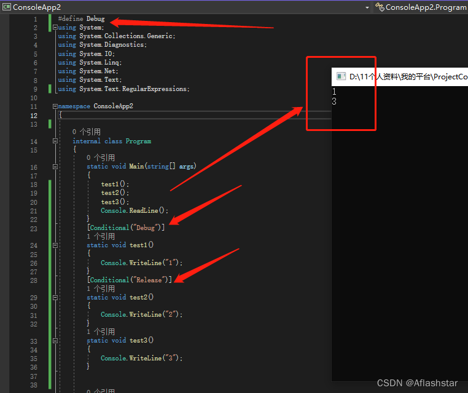
Task: Open '1 个引用' CodeLens above test1
Action: pos(101,236)
